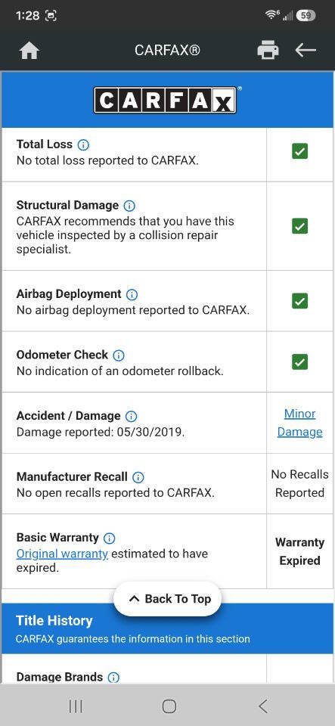Viewport: 335px width, 726px height.
Task: Tap the green checkmark for Total Loss
Action: (x=299, y=151)
